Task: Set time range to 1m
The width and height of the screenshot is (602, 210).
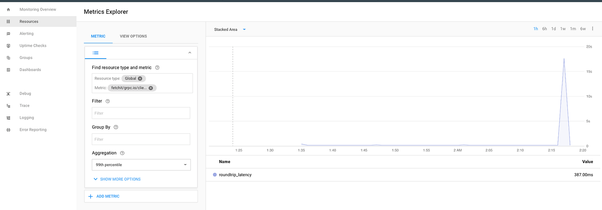Action: tap(573, 29)
